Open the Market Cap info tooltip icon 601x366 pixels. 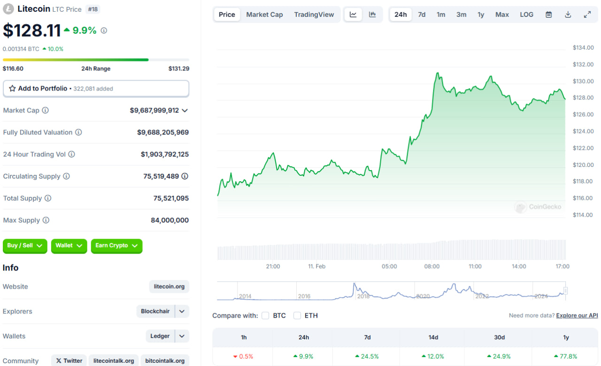(x=45, y=111)
